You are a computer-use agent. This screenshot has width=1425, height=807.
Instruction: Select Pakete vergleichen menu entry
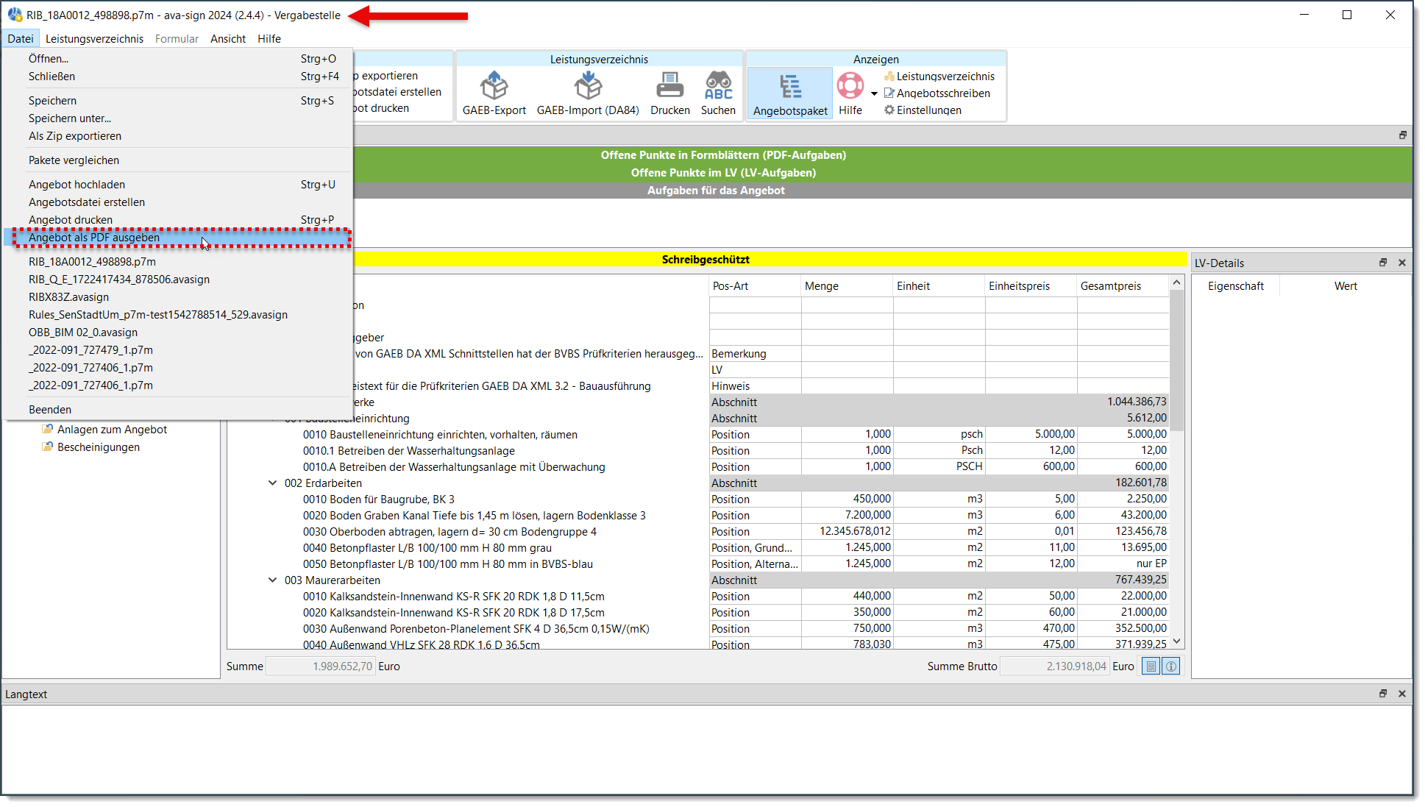(x=178, y=160)
